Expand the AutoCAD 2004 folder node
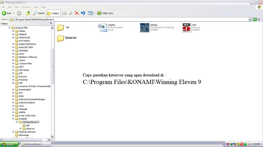The height and width of the screenshot is (147, 263). click(13, 47)
